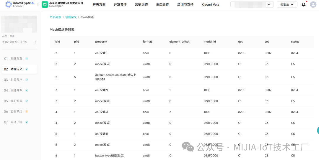The width and height of the screenshot is (319, 160).
Task: Expand the 控制台 dropdown
Action: (x=287, y=4)
